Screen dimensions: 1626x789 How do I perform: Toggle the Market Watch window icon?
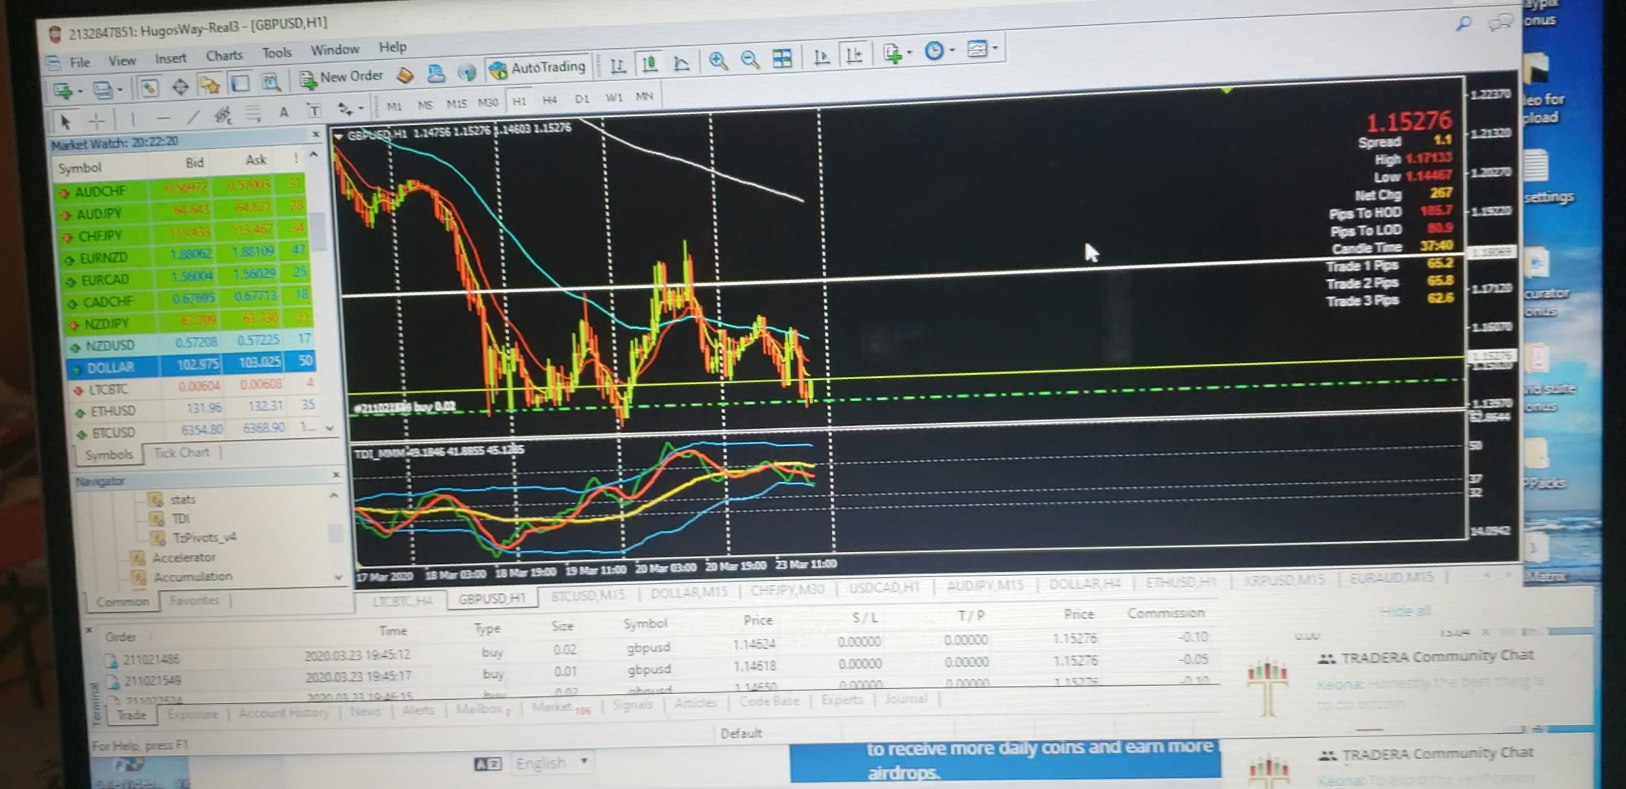coord(149,88)
